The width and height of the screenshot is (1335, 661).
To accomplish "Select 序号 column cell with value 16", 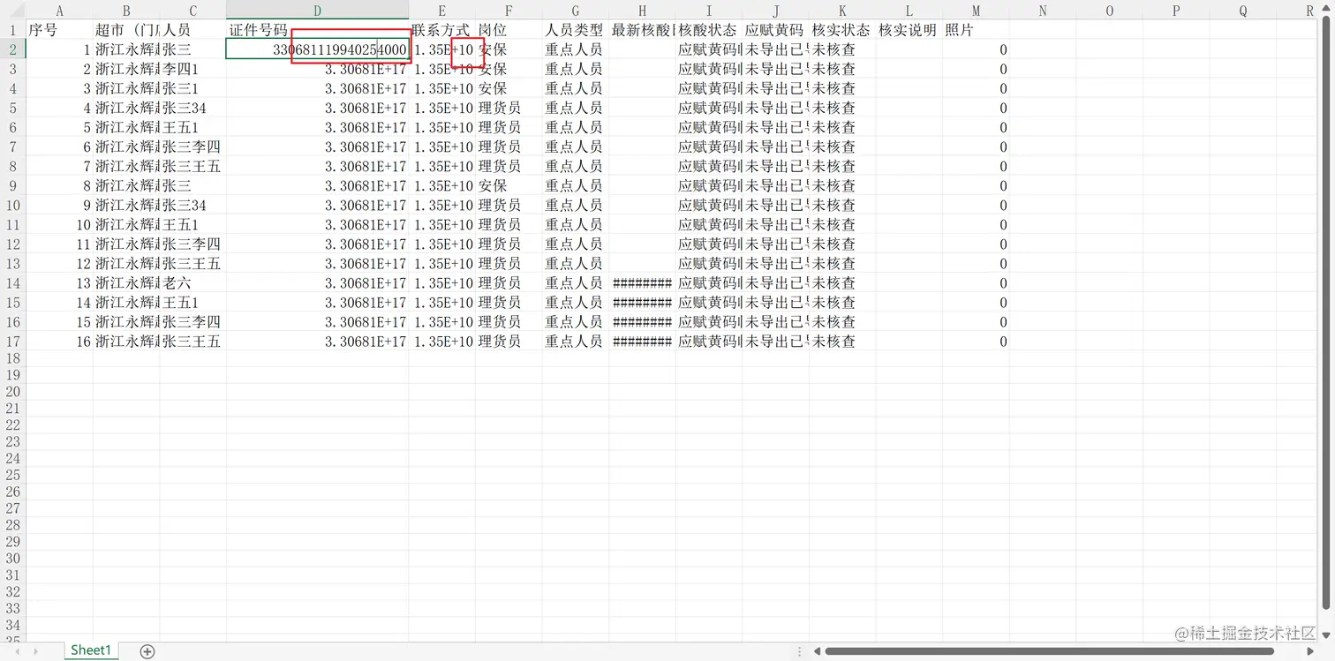I will [59, 342].
